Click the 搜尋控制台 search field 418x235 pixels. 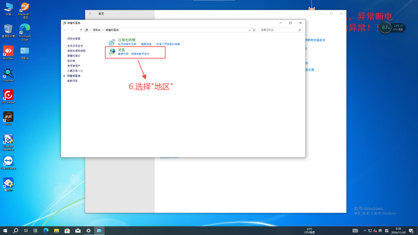(x=279, y=30)
